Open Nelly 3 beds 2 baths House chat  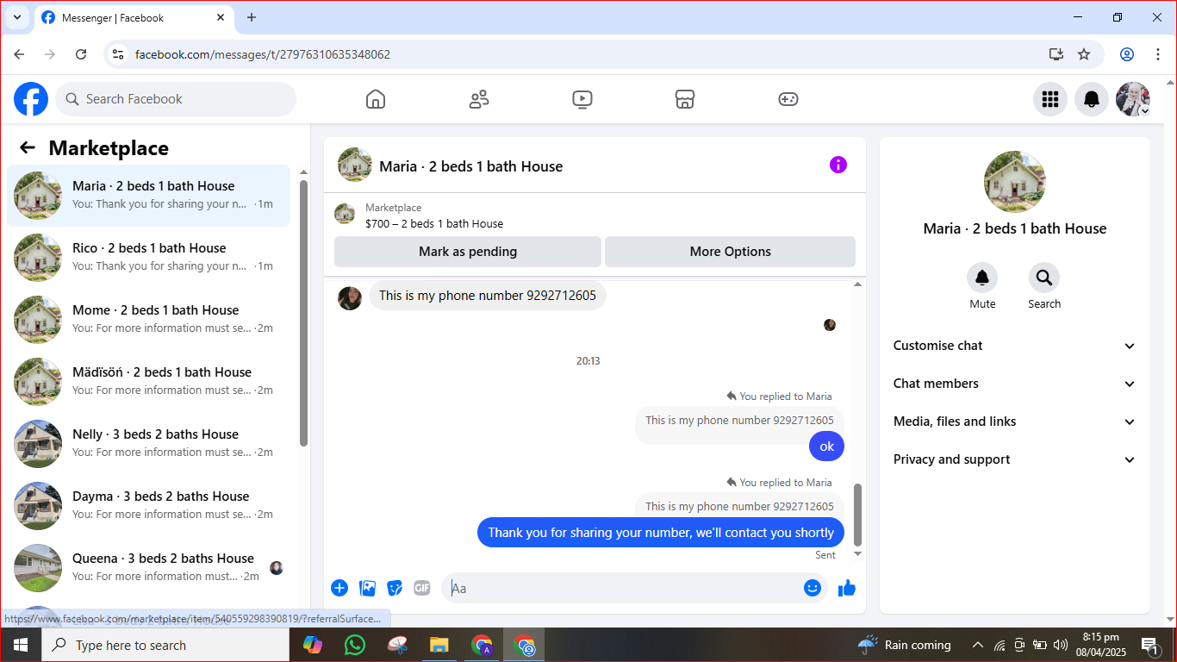click(149, 444)
